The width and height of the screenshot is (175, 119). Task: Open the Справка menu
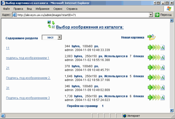[72, 9]
